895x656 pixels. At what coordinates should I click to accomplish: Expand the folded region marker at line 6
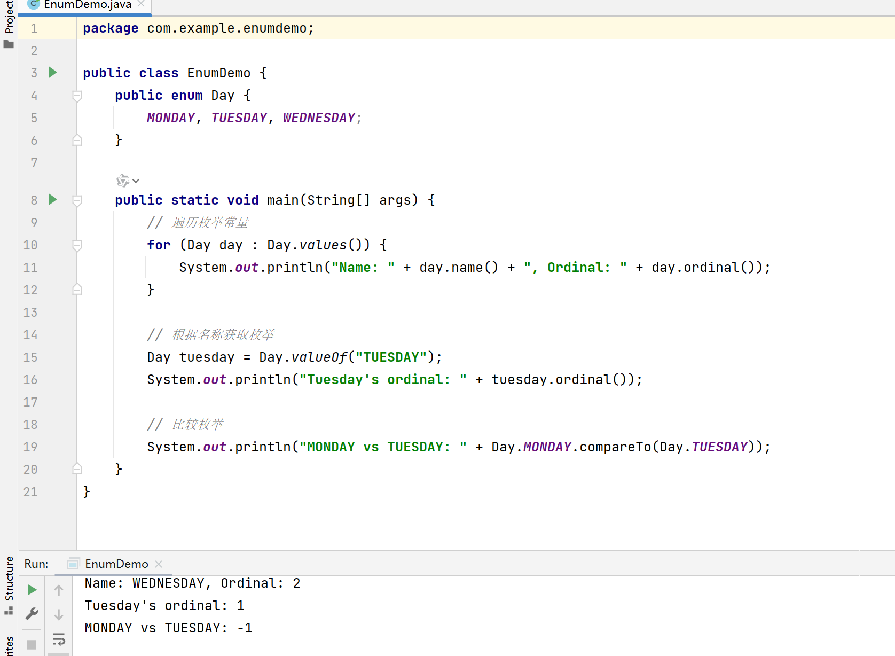[x=77, y=140]
